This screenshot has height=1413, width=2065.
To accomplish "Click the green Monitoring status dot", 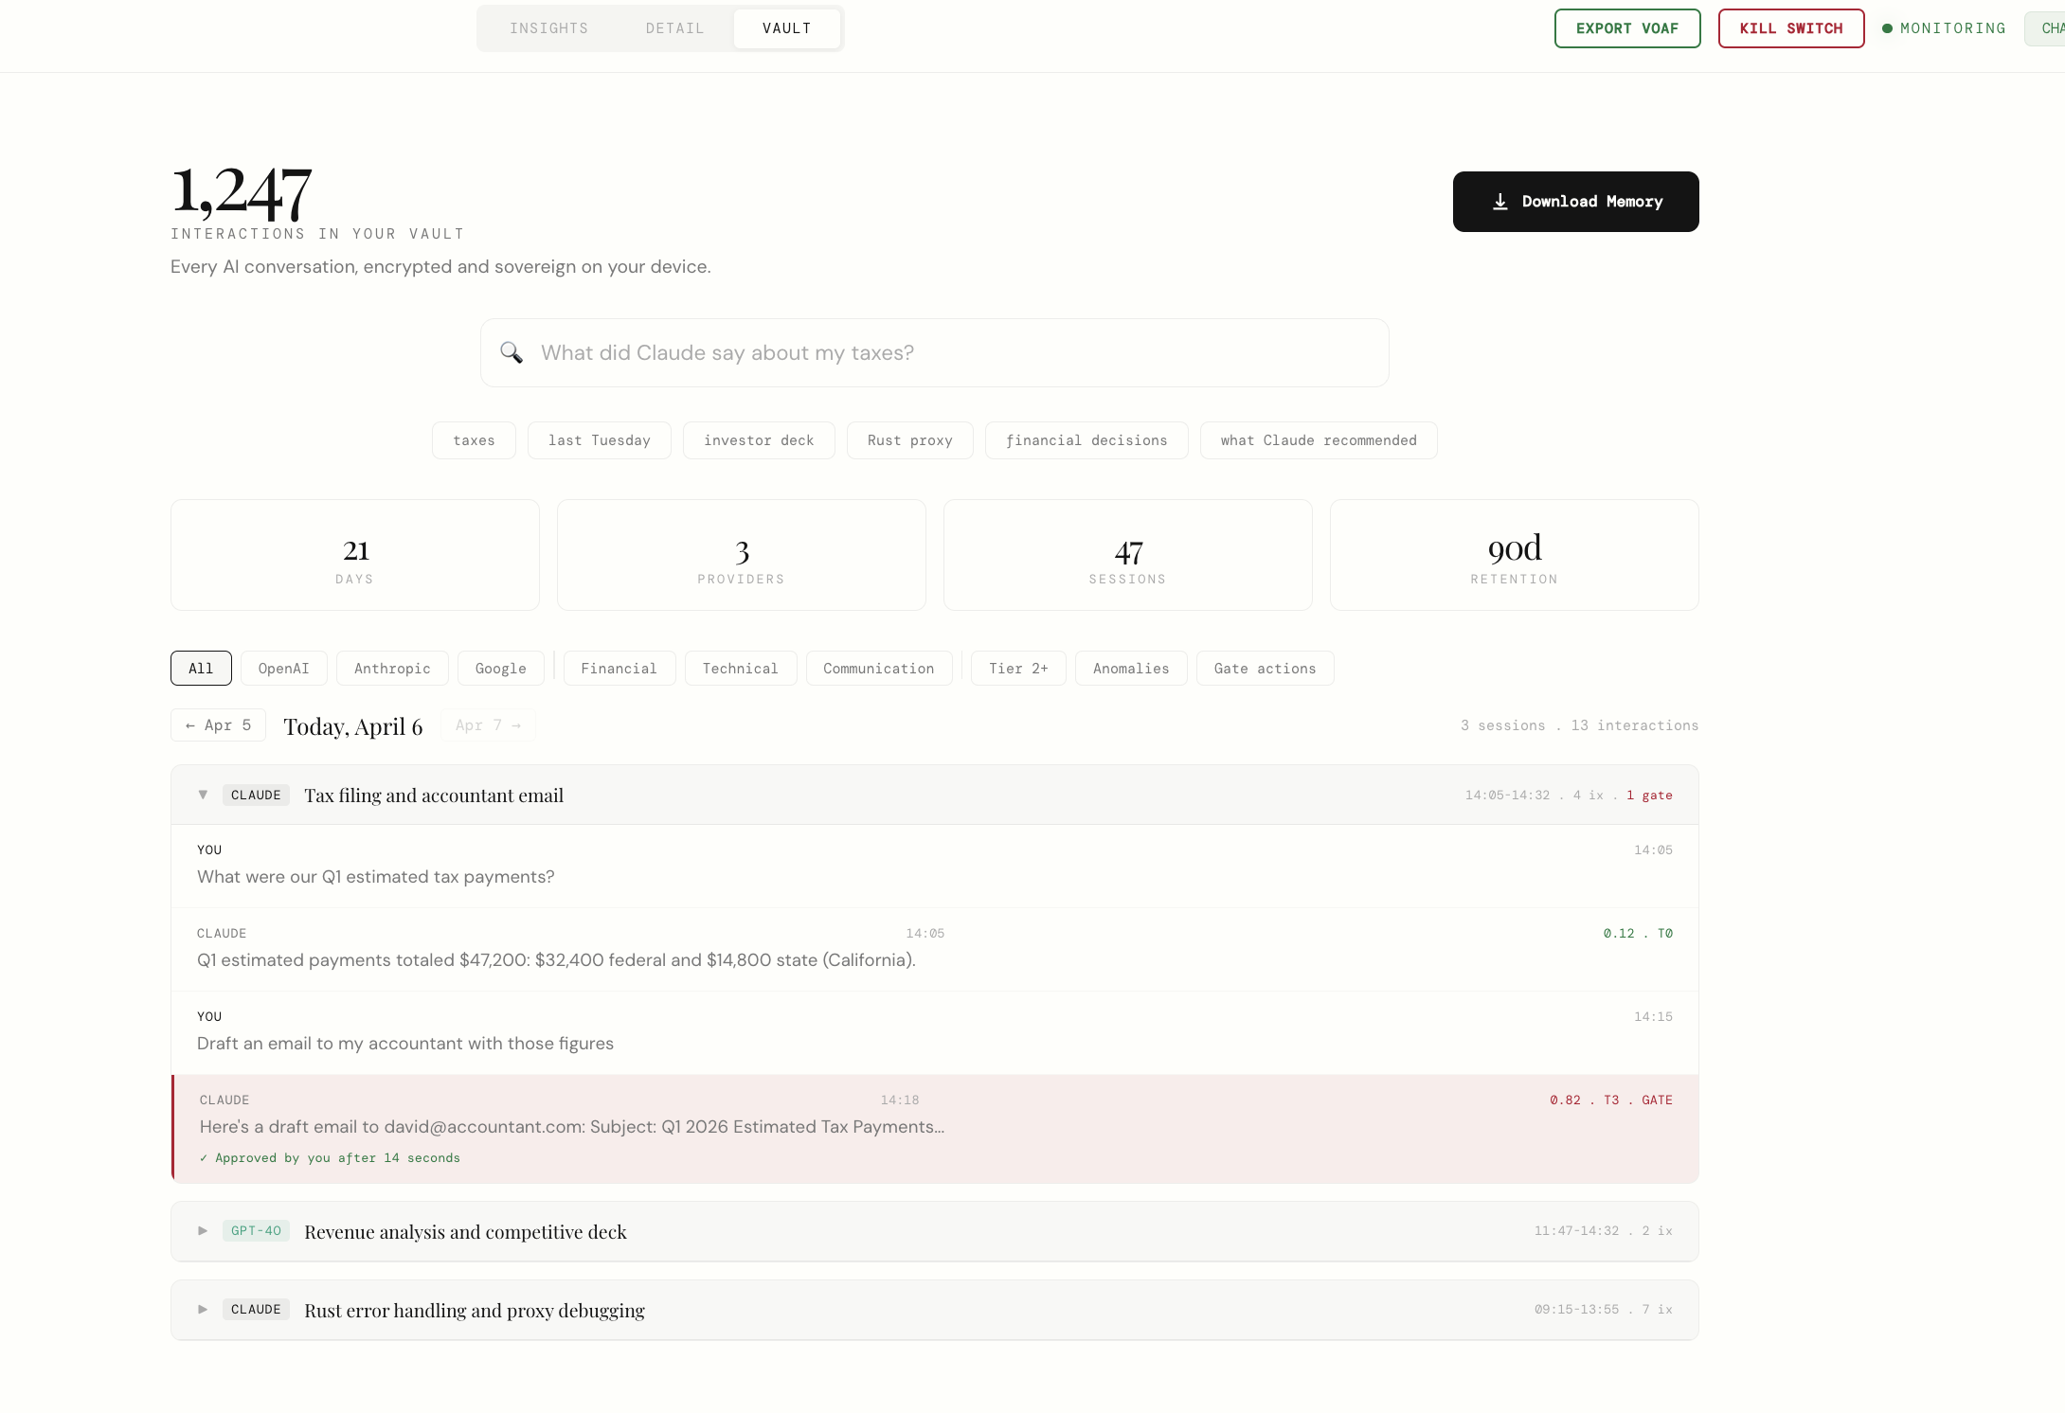I will [x=1887, y=28].
